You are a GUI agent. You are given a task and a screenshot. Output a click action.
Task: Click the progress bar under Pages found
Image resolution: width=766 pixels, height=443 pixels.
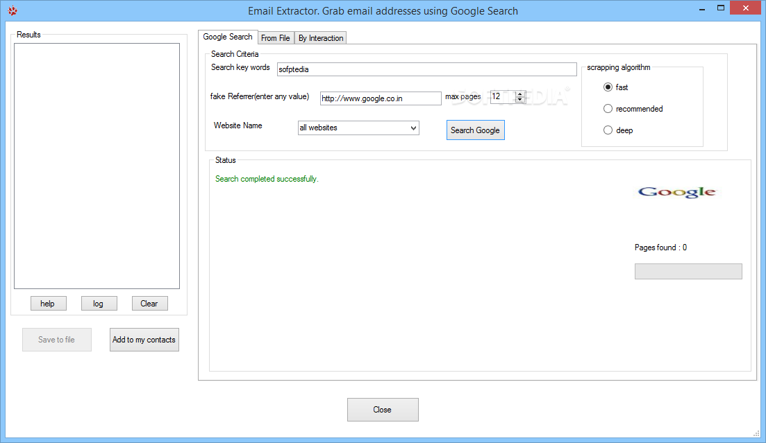tap(688, 271)
